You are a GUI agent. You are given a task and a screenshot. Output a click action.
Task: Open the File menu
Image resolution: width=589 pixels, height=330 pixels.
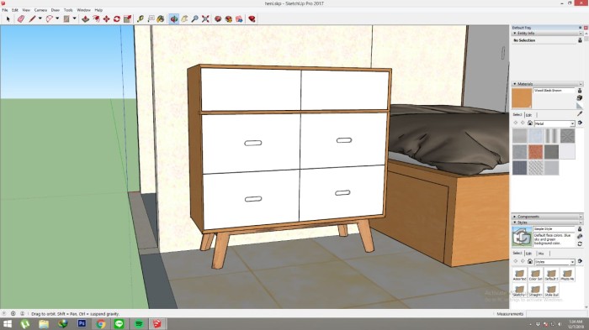pos(5,10)
